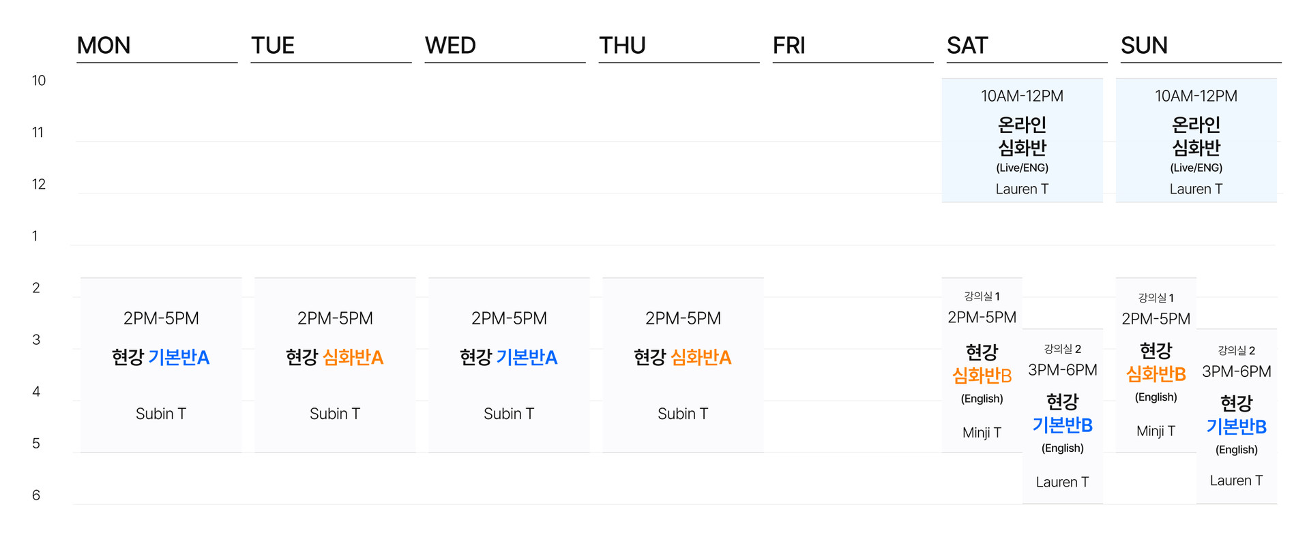The height and width of the screenshot is (537, 1309).
Task: Select the FRI day header
Action: [789, 46]
